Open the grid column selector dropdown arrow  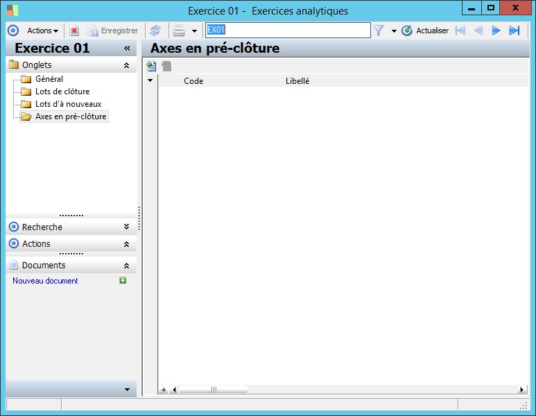point(150,80)
